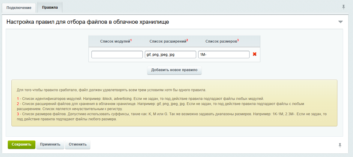353x157 pixels.
Task: Click the red footnote 1 after Список модулей
Action: [x=131, y=40]
